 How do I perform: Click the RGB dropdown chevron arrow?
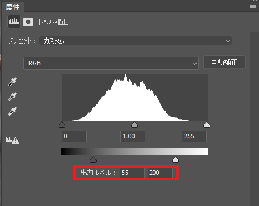[x=194, y=64]
